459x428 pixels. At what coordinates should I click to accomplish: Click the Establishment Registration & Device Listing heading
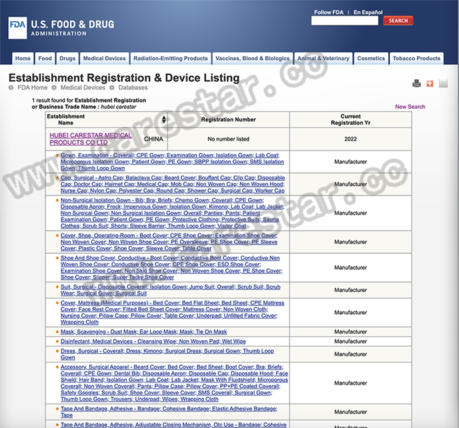124,78
